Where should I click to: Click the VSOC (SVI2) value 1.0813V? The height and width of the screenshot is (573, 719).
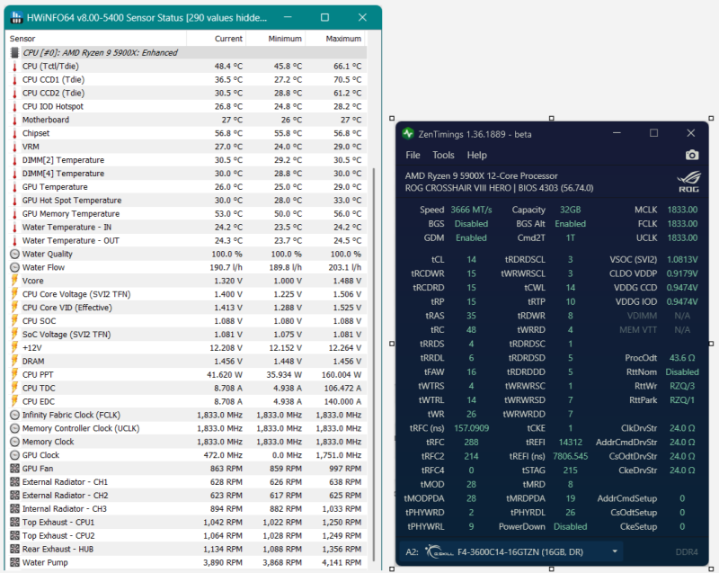pos(682,260)
